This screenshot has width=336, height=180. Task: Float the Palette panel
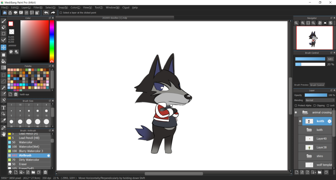(x=50, y=66)
